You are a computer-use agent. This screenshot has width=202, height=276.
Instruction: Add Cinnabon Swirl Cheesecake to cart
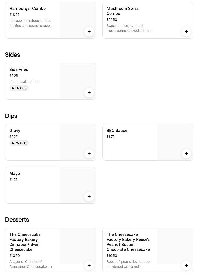pos(89,265)
